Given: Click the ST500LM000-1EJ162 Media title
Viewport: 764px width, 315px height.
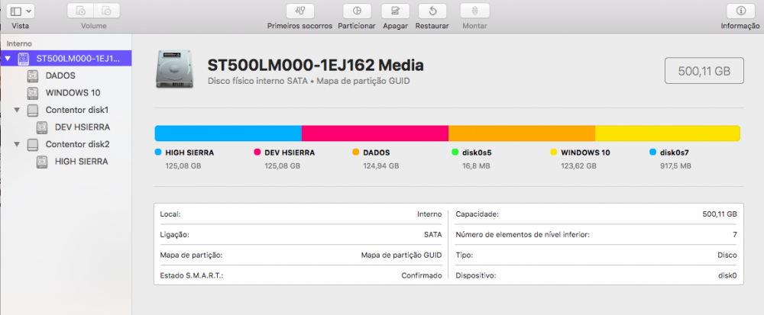Looking at the screenshot, I should [x=316, y=65].
